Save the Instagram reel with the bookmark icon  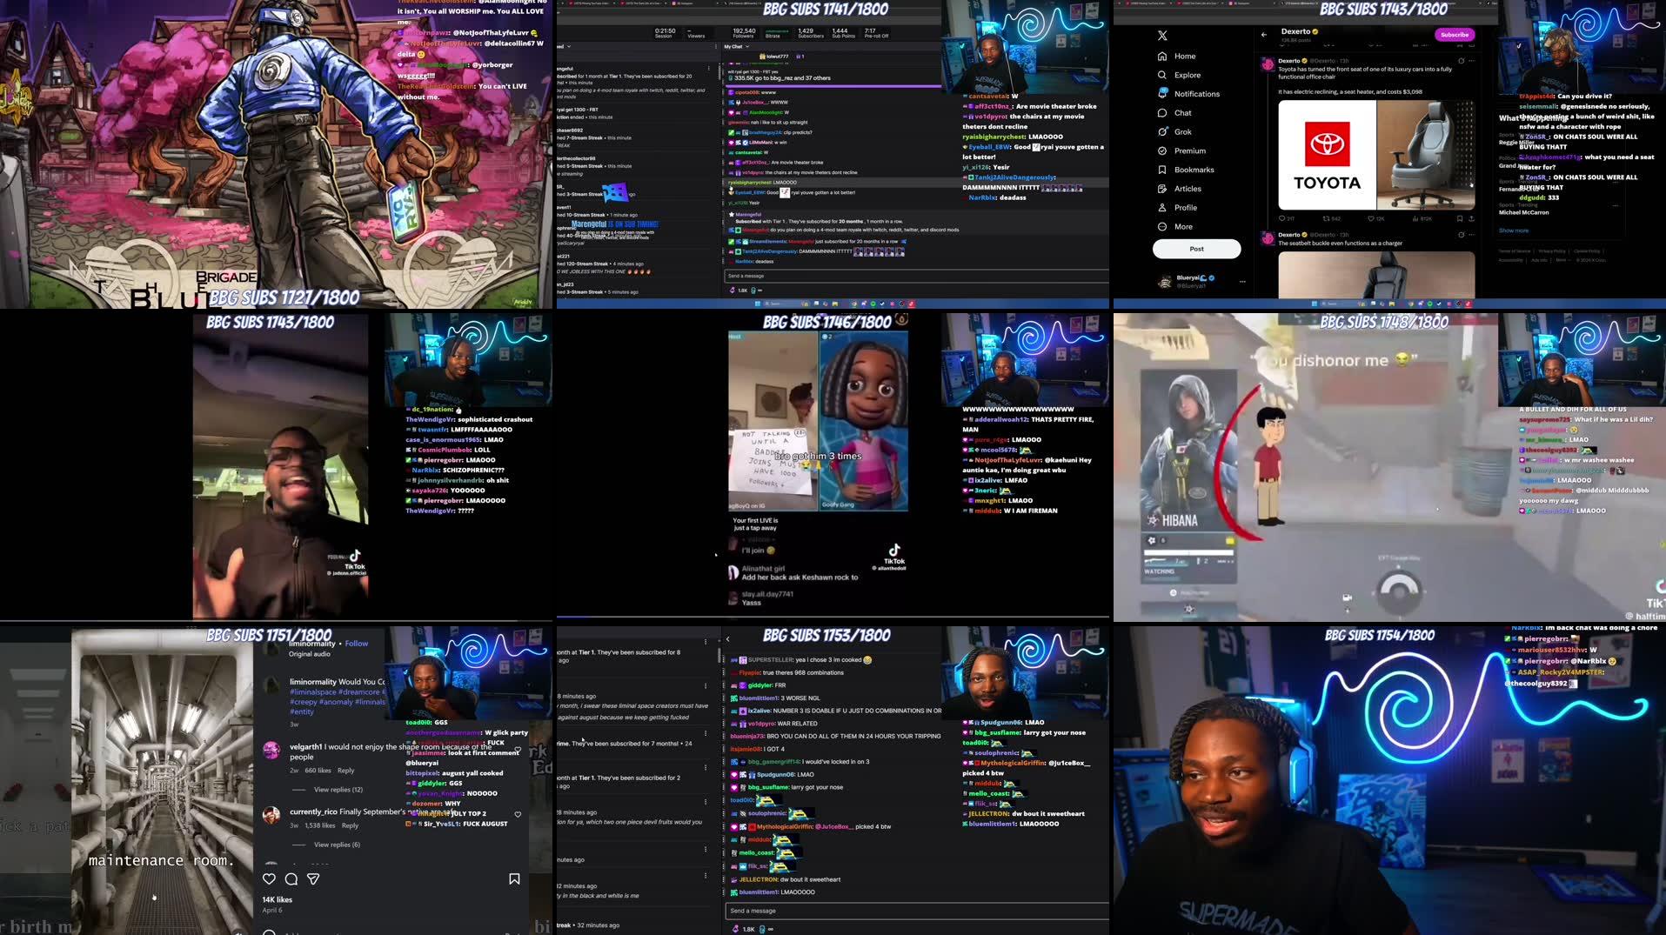(513, 878)
